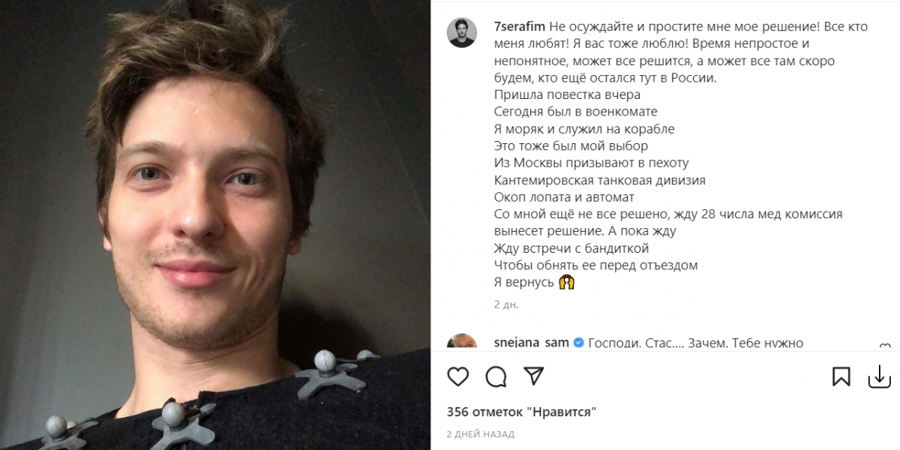The width and height of the screenshot is (900, 450).
Task: Click the caption line "Пришла повестка вчера"
Action: tap(567, 95)
